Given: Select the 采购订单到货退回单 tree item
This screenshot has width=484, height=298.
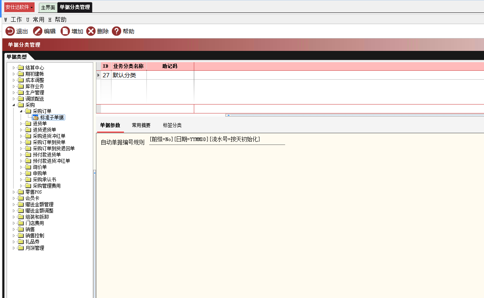Looking at the screenshot, I should click(54, 148).
